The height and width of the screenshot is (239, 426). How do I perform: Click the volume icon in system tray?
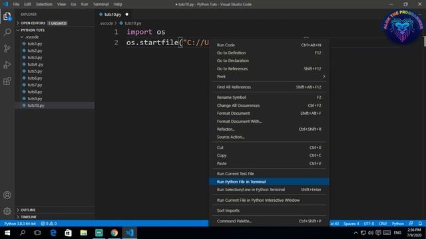click(371, 233)
